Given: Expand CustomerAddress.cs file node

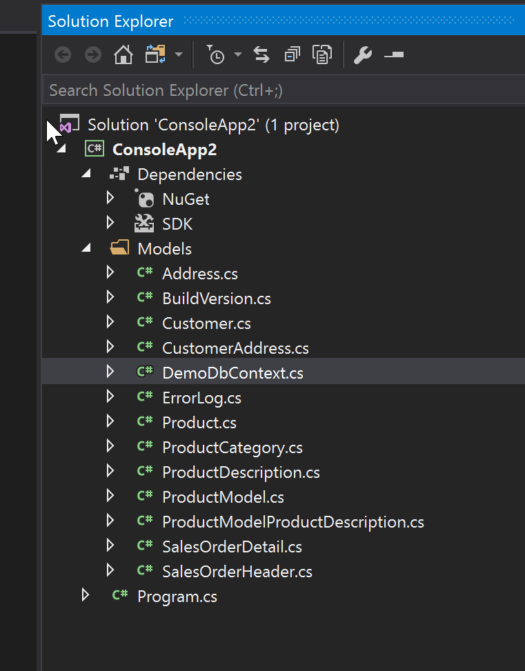Looking at the screenshot, I should pos(110,347).
